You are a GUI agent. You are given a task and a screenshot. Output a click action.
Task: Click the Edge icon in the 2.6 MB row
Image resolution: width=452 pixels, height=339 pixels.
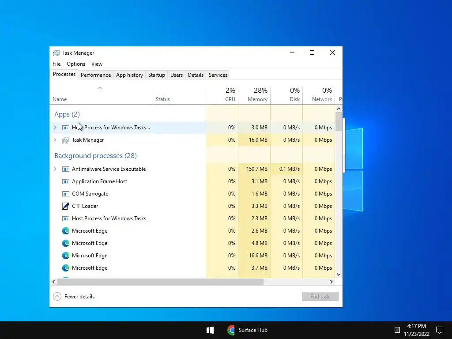click(x=66, y=231)
